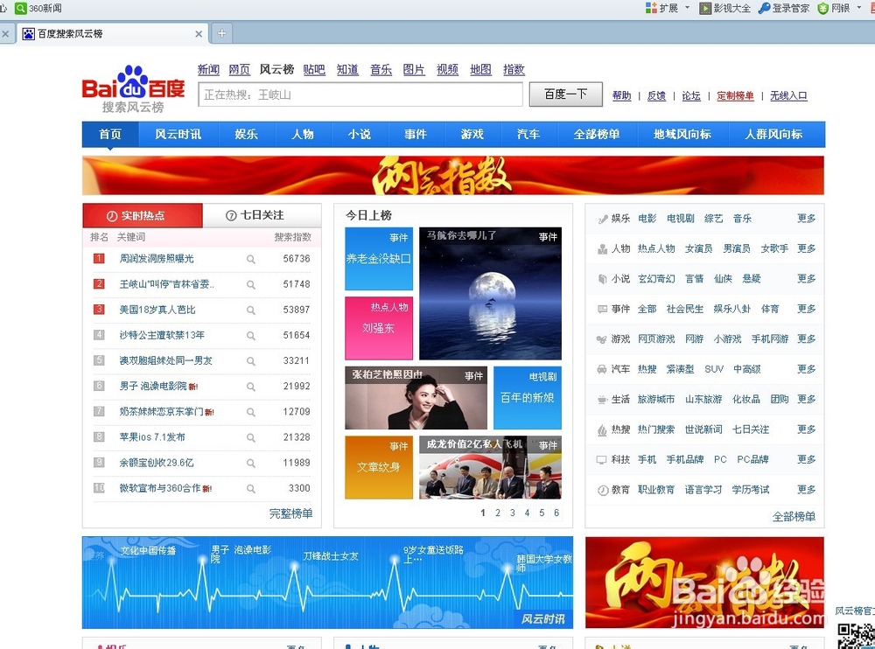Click inside the Baidu search input box

coord(359,94)
